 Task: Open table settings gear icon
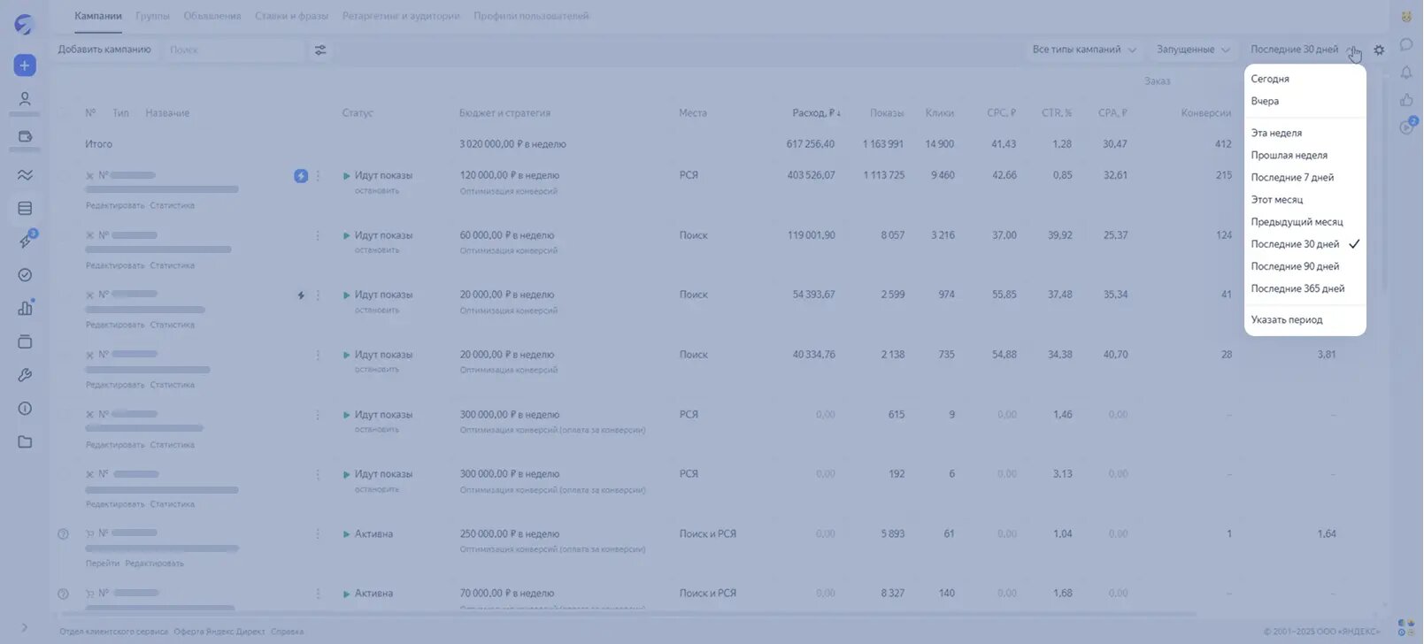(1379, 50)
